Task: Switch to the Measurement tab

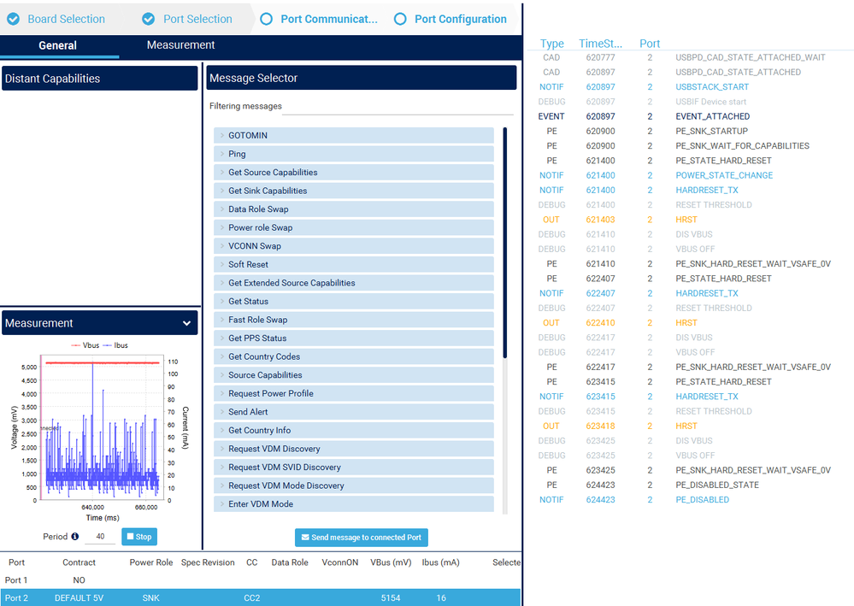Action: [x=181, y=45]
